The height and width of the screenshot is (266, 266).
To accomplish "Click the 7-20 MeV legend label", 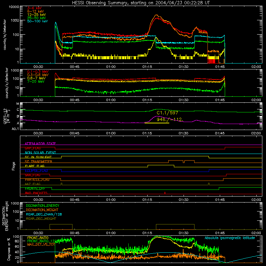I will pos(36,81).
